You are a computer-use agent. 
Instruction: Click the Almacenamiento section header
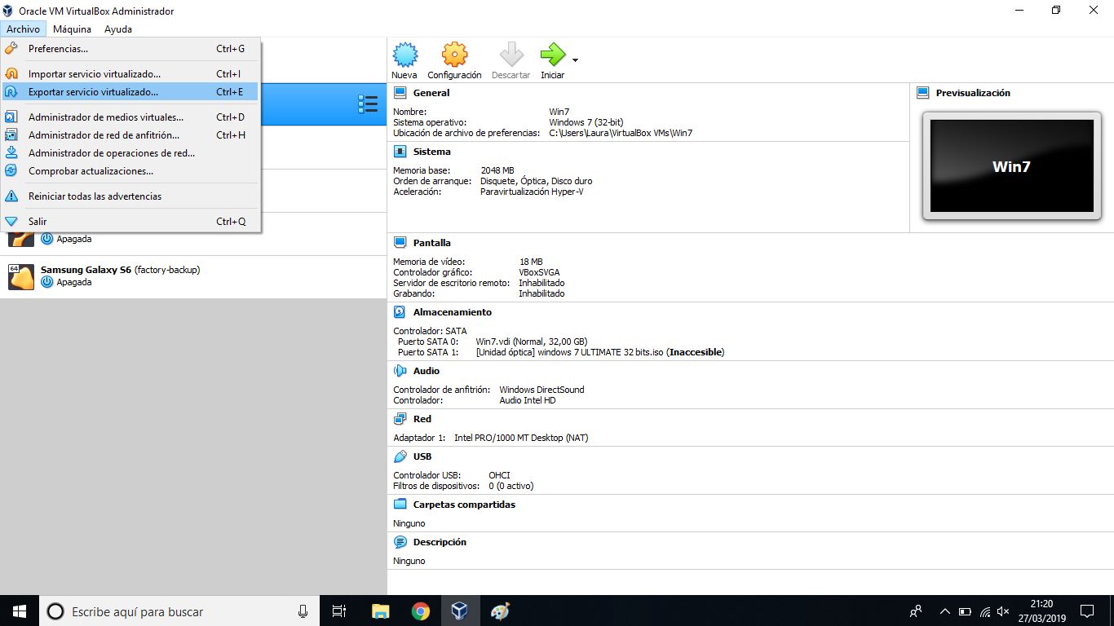(452, 312)
